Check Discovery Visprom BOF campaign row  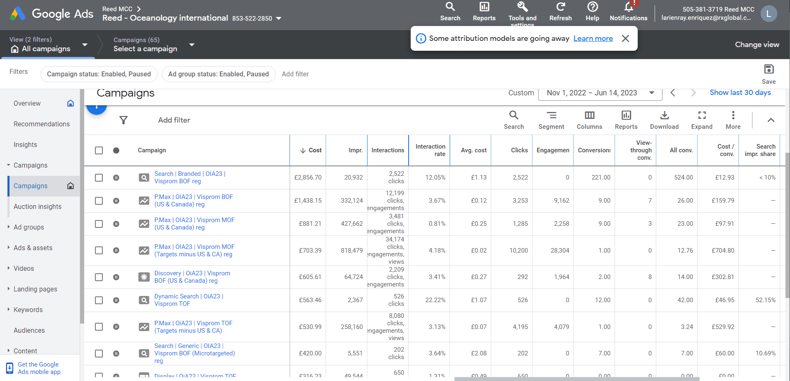(99, 277)
